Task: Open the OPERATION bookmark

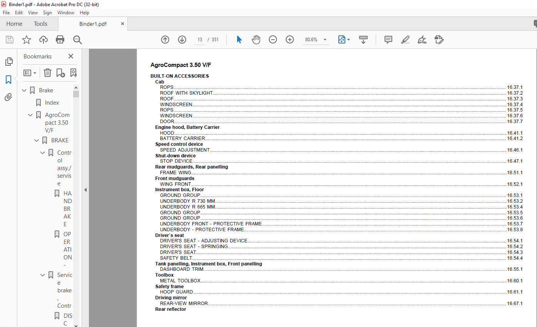Action: (68, 250)
